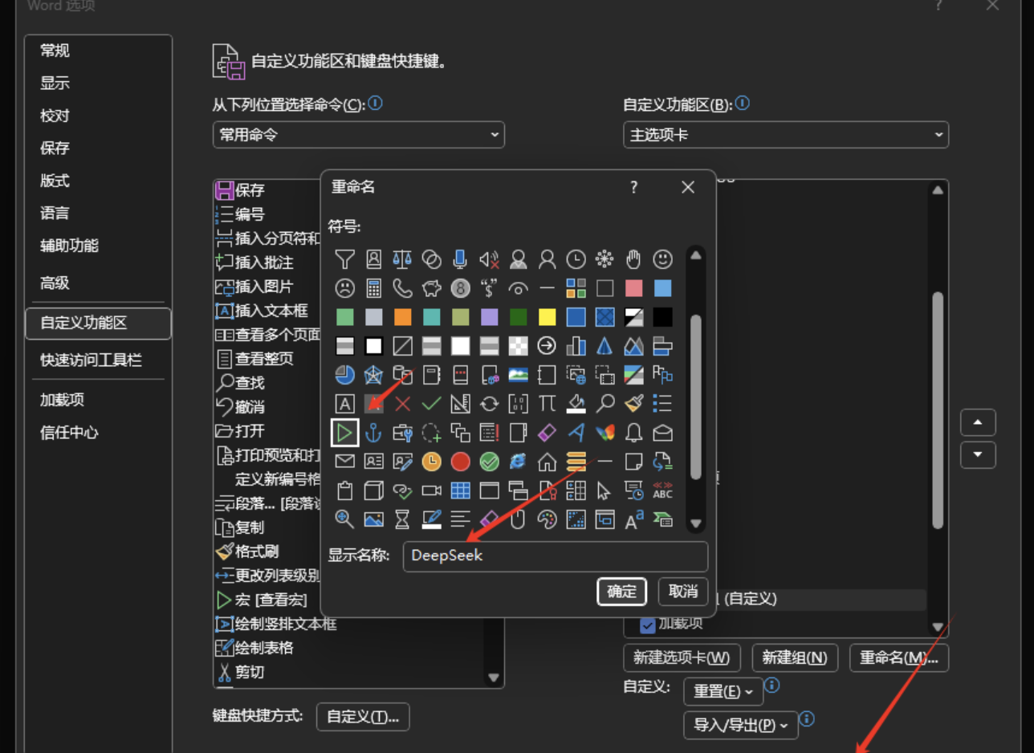
Task: Switch to 快速访问工具栏 category
Action: (x=91, y=360)
